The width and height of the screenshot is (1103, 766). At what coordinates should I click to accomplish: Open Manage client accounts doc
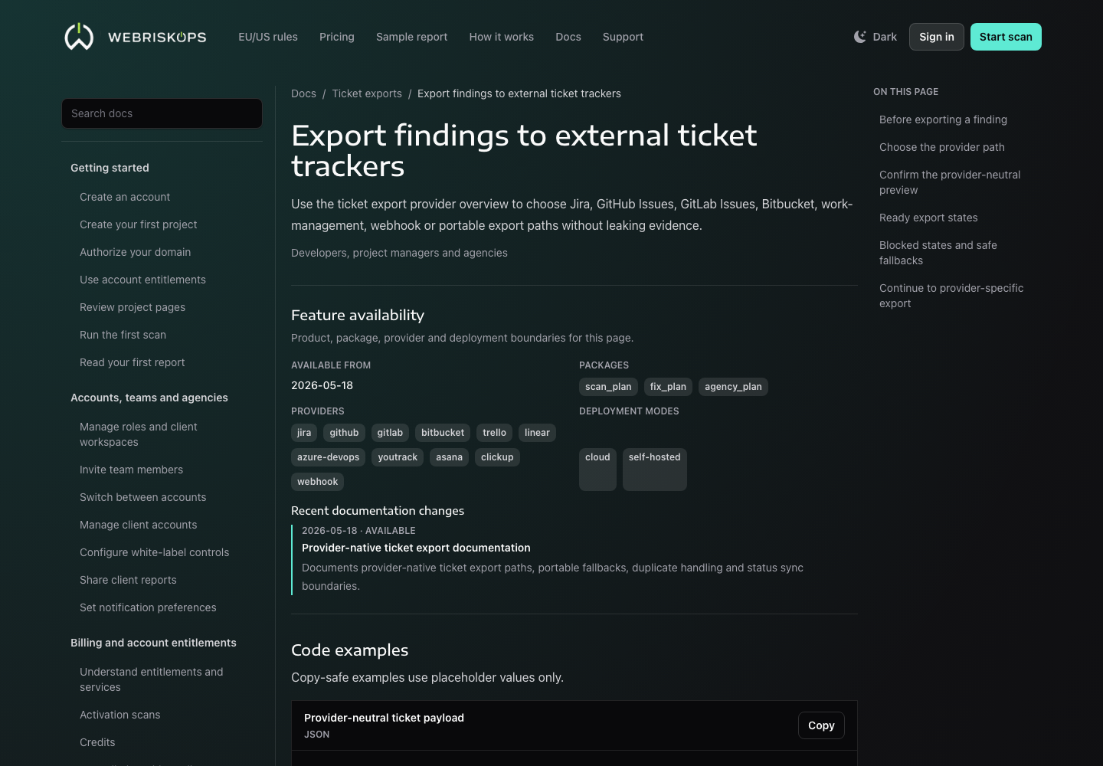pos(139,525)
